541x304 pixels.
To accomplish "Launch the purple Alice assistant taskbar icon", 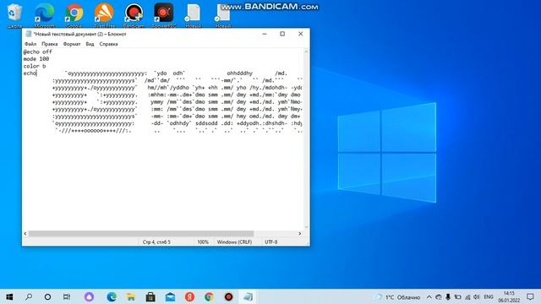I will (x=89, y=296).
